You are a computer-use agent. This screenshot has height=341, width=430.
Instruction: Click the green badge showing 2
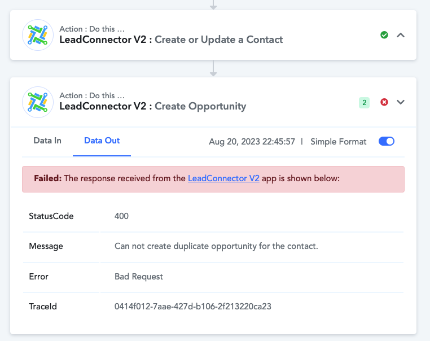coord(364,103)
